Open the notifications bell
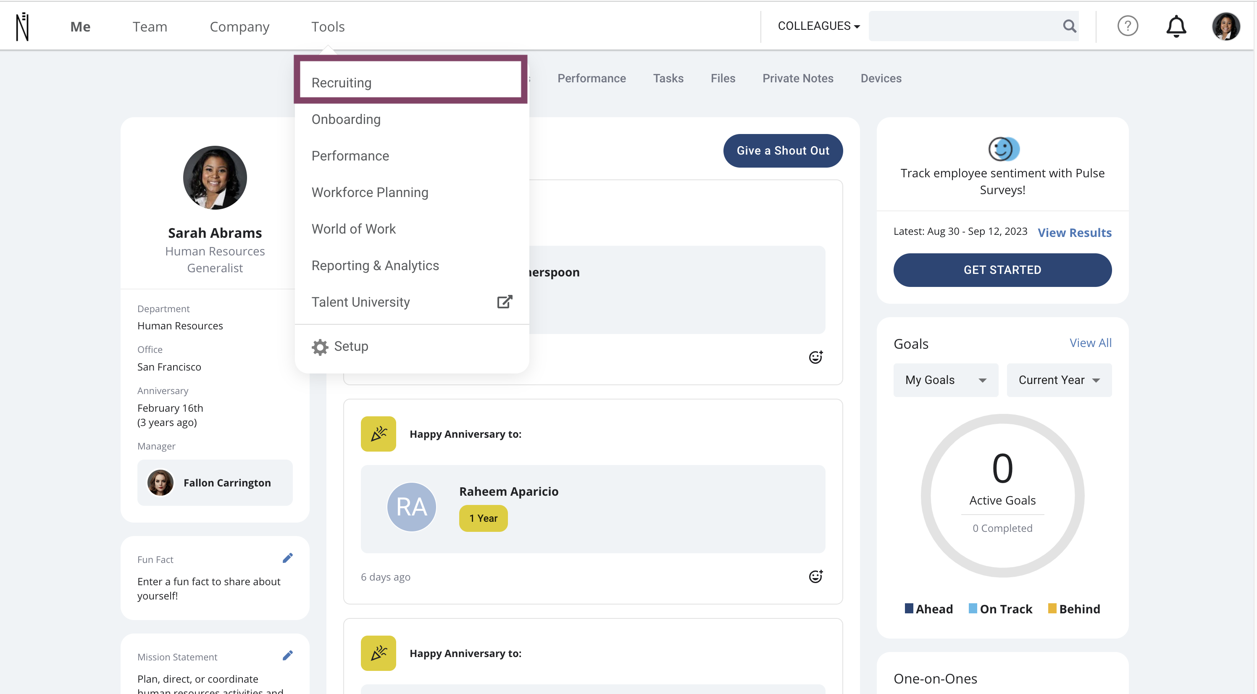 (1176, 26)
